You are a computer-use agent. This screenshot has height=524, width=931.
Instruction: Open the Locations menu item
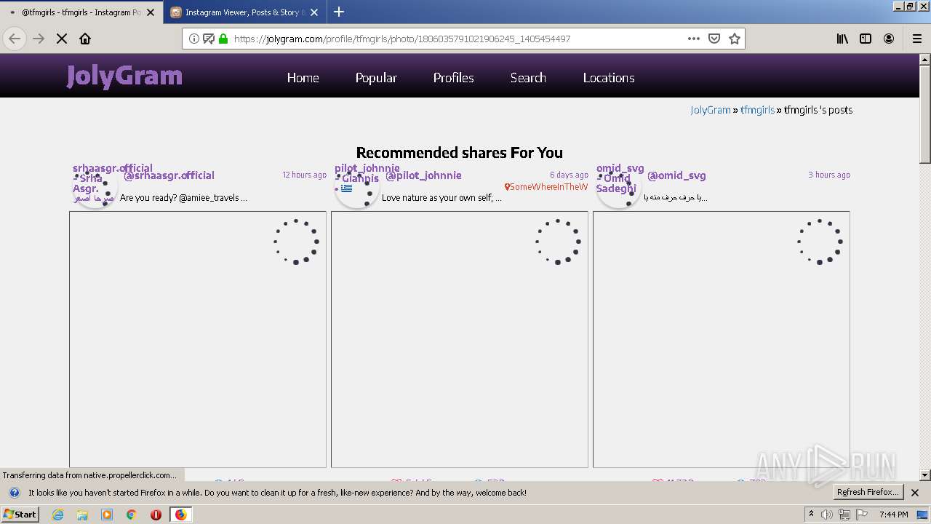click(609, 78)
